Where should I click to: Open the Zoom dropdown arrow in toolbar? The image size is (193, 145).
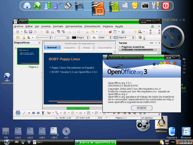[144, 32]
